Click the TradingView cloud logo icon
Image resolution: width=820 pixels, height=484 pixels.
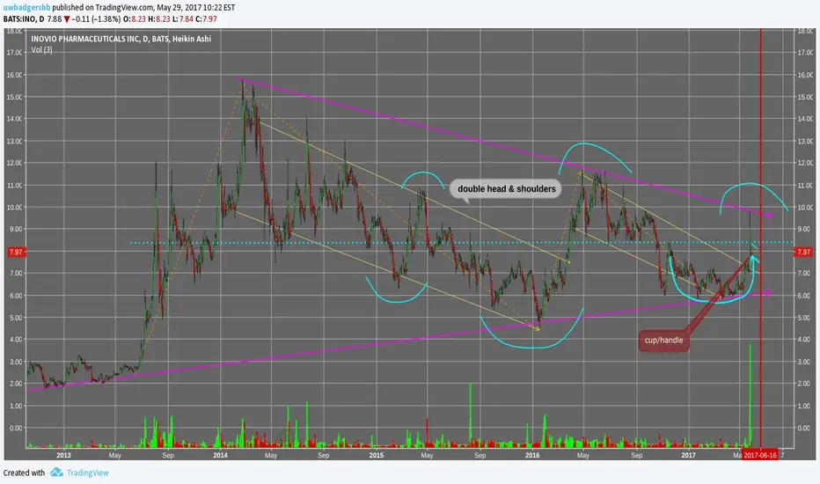pyautogui.click(x=56, y=473)
